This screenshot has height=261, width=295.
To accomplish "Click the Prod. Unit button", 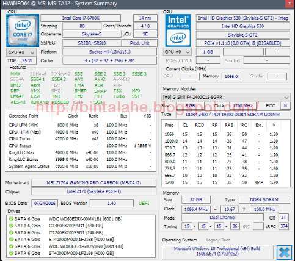I will (x=139, y=43).
